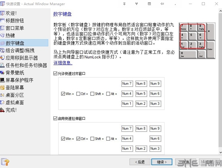This screenshot has height=168, width=222.
Task: Click Num 3 in align window group
Action: click(155, 104)
